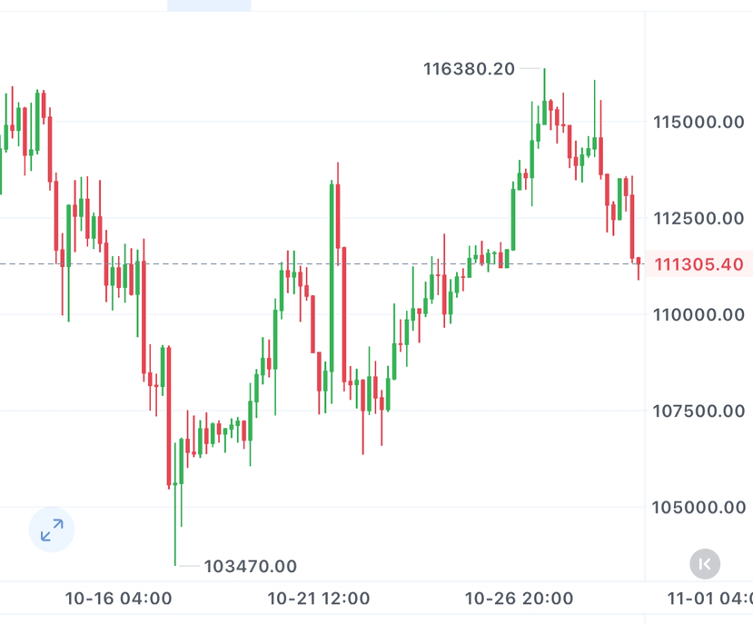The width and height of the screenshot is (753, 624).
Task: Expand the chart to fullscreen
Action: (52, 530)
